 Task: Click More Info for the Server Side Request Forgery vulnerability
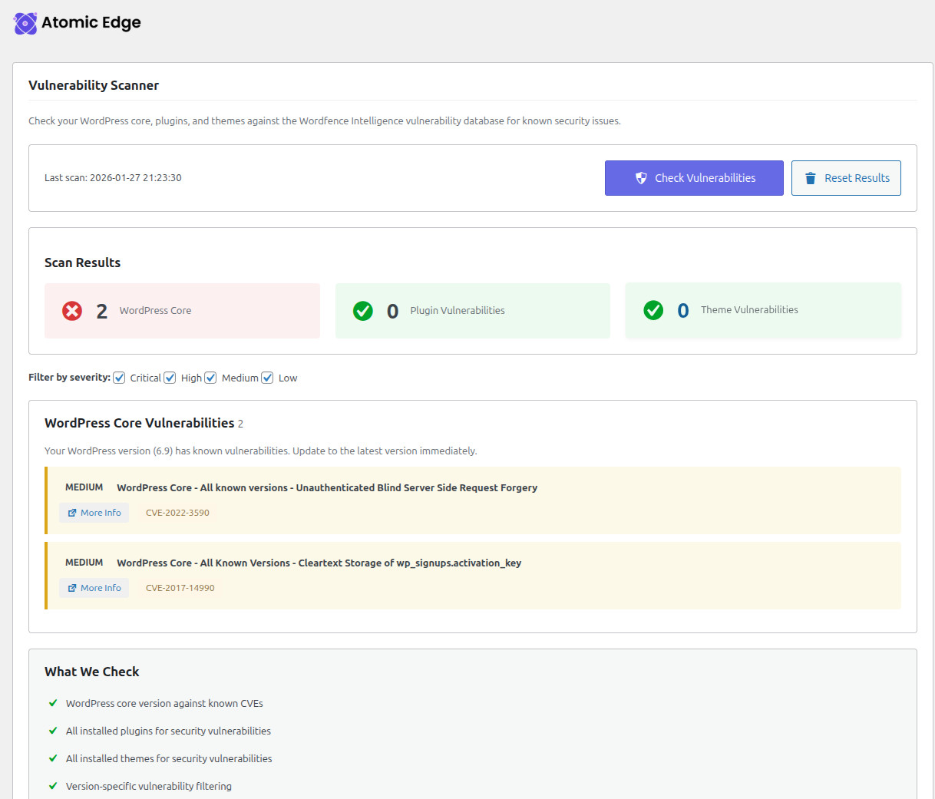pos(94,512)
